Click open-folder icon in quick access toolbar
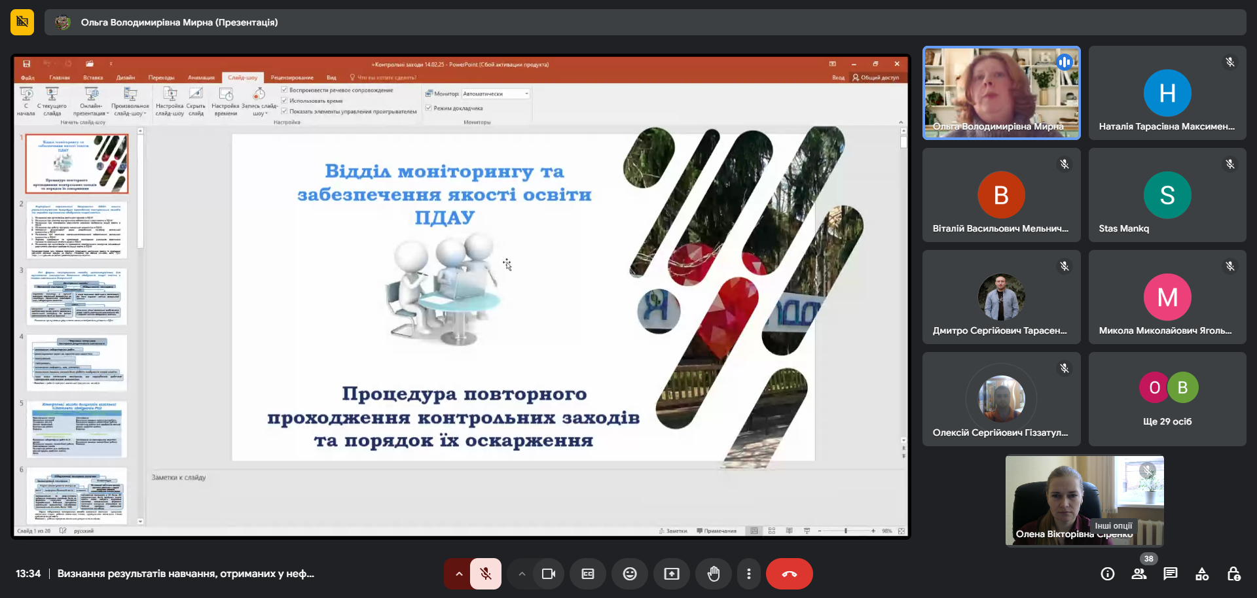Viewport: 1257px width, 598px height. (90, 63)
